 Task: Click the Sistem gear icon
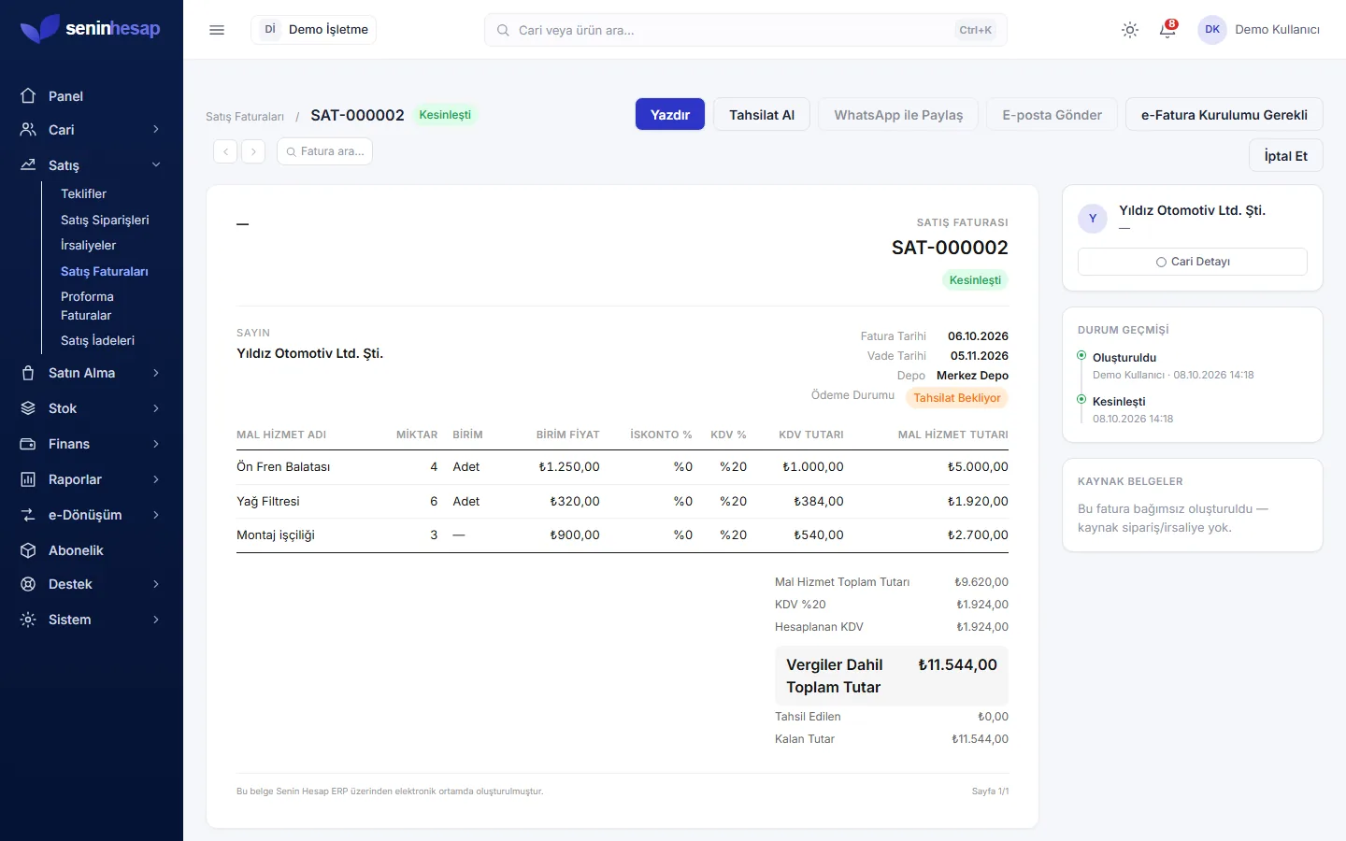tap(28, 620)
